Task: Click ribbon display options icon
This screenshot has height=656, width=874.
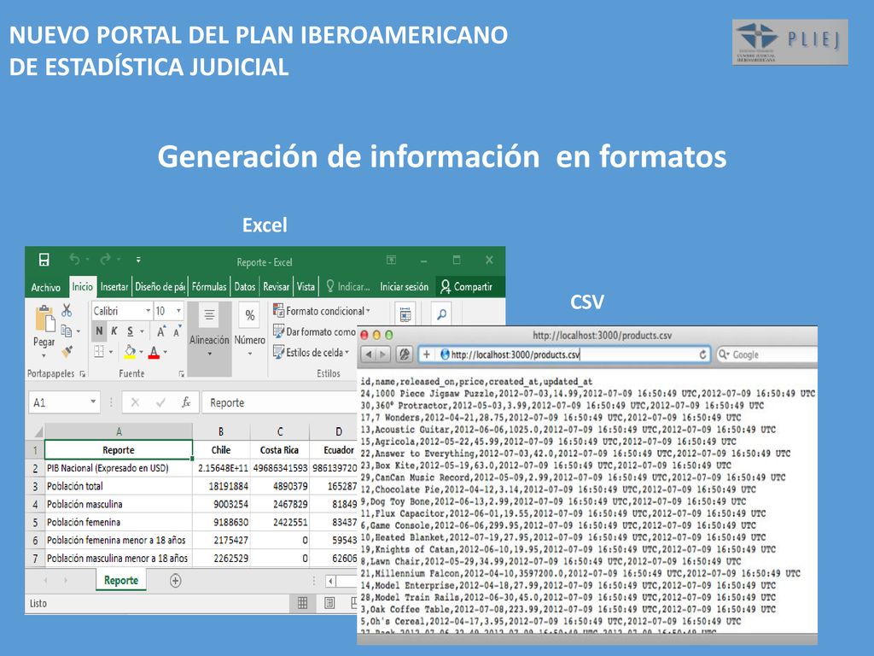Action: (391, 260)
